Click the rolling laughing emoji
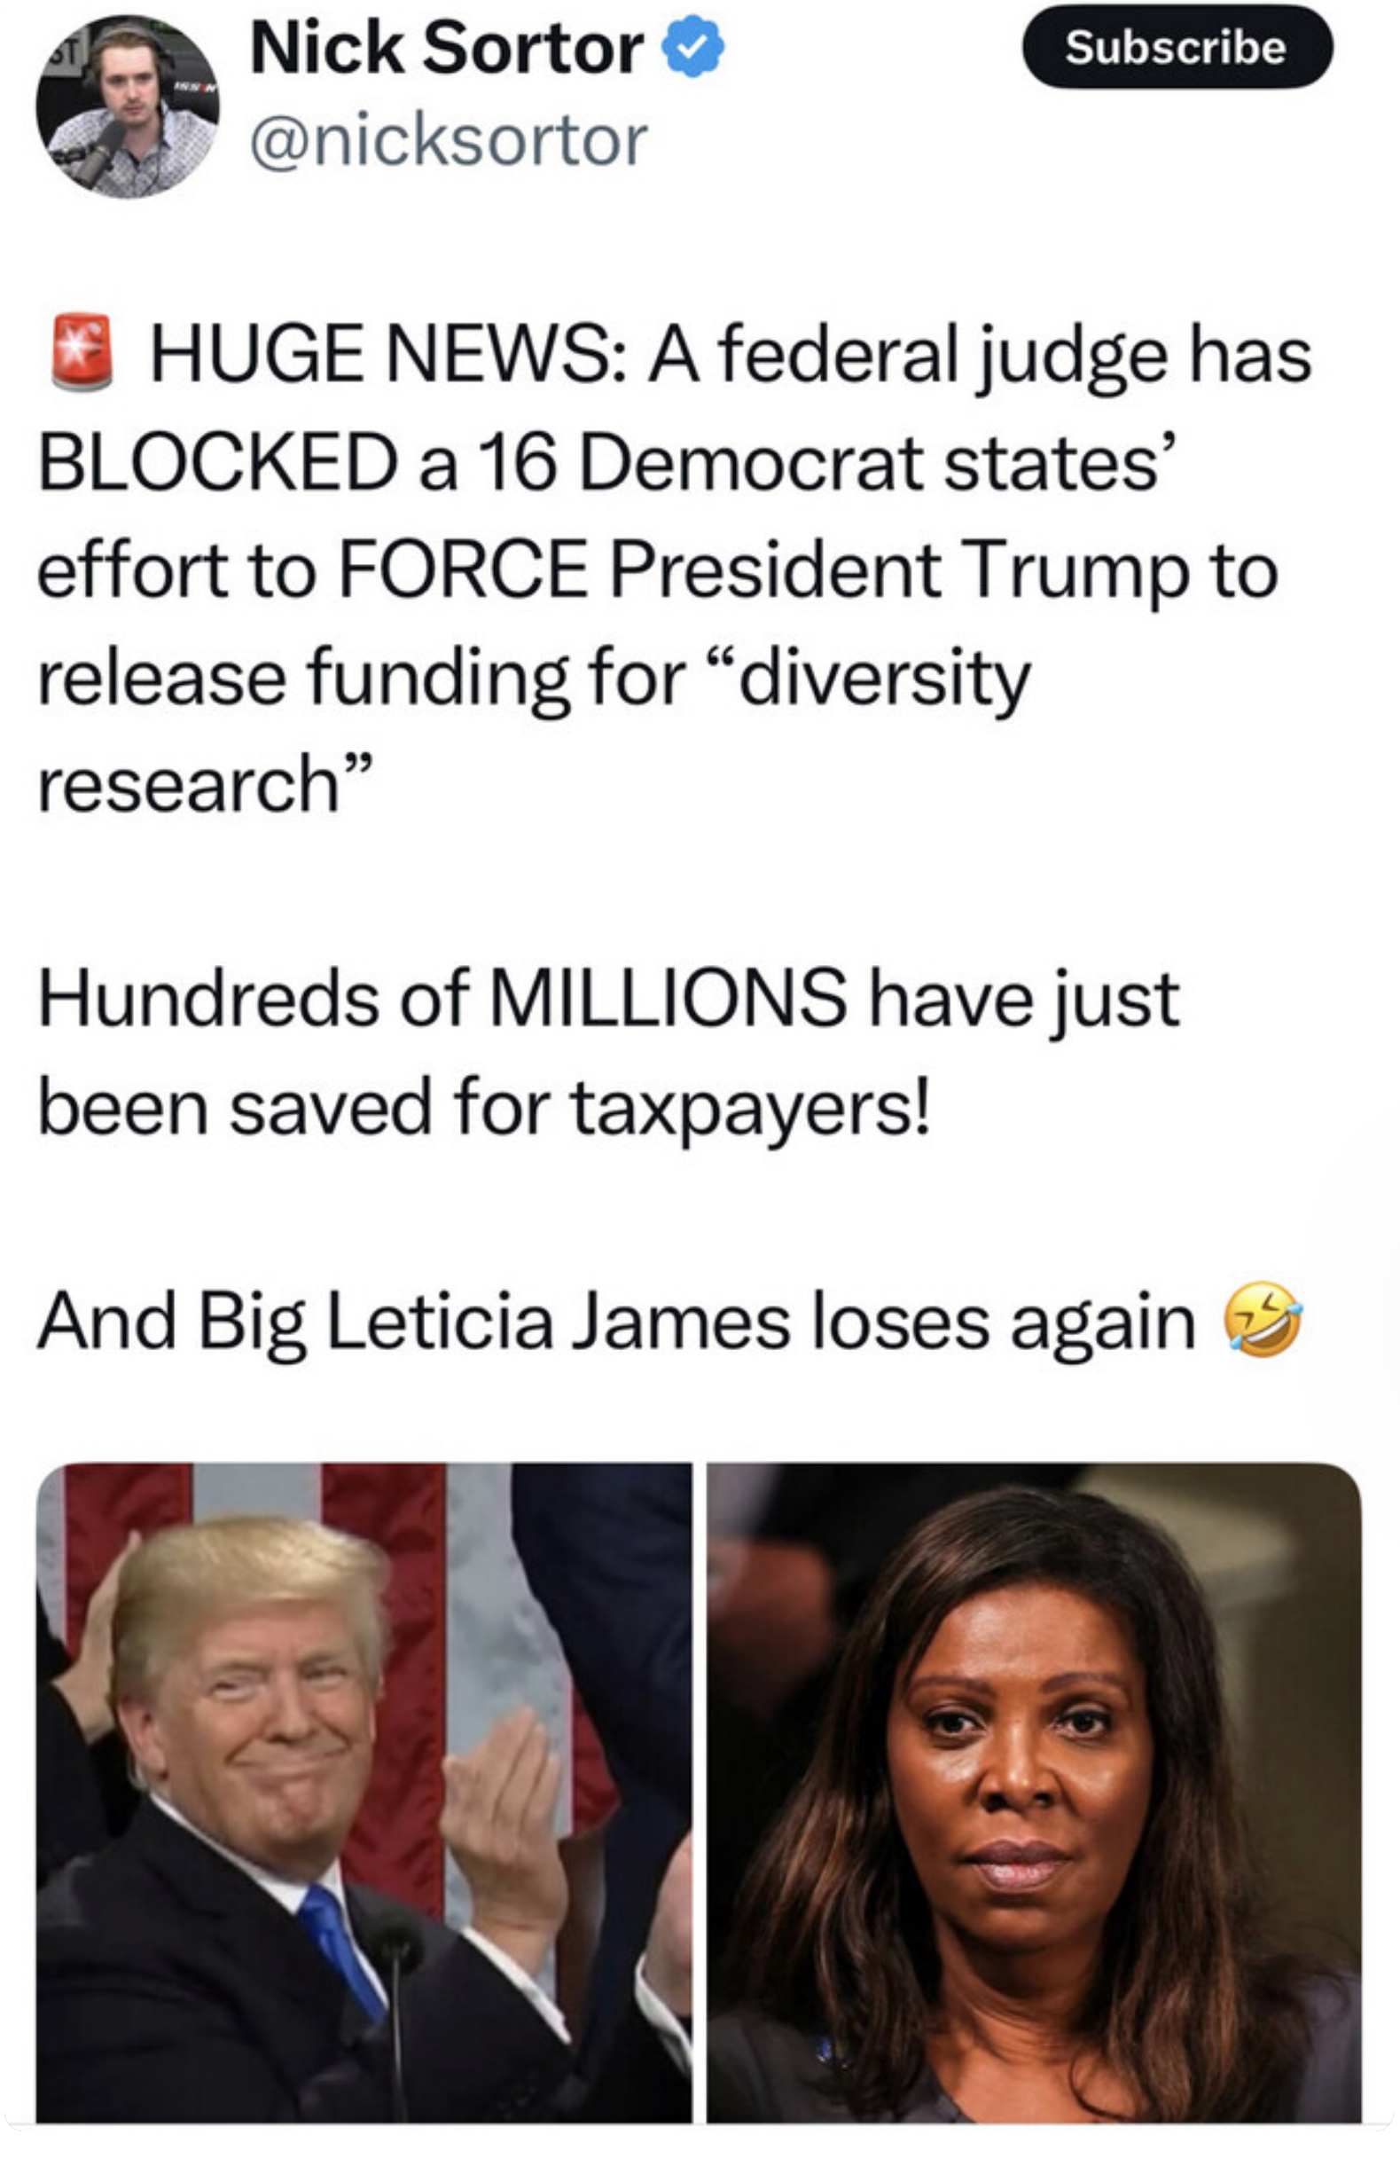Image resolution: width=1400 pixels, height=2174 pixels. 1263,1320
